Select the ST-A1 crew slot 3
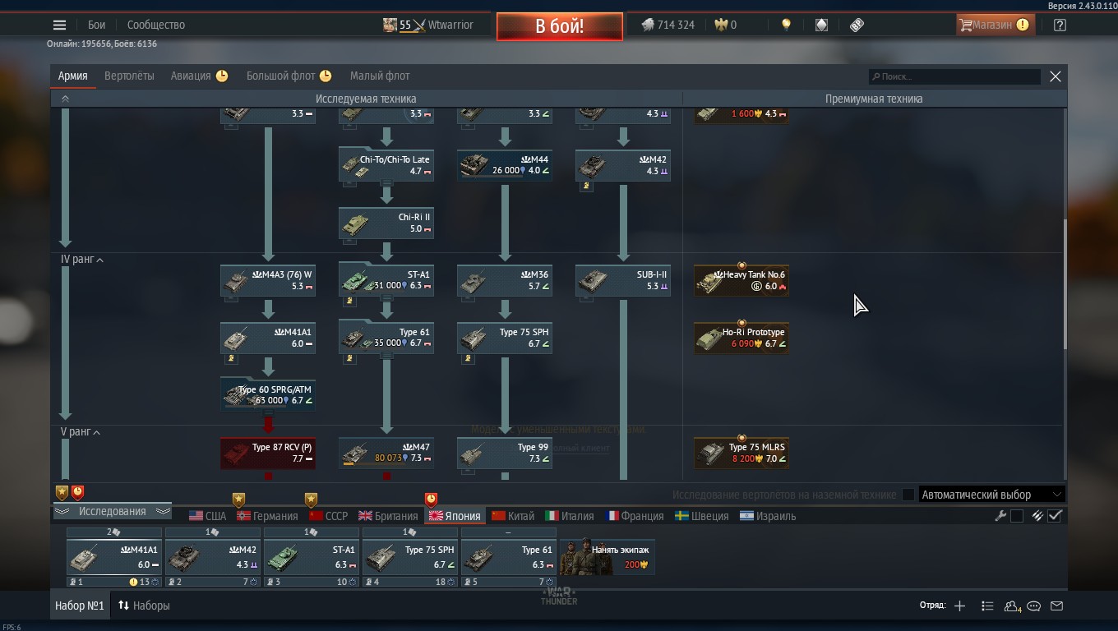This screenshot has height=631, width=1118. [x=311, y=558]
